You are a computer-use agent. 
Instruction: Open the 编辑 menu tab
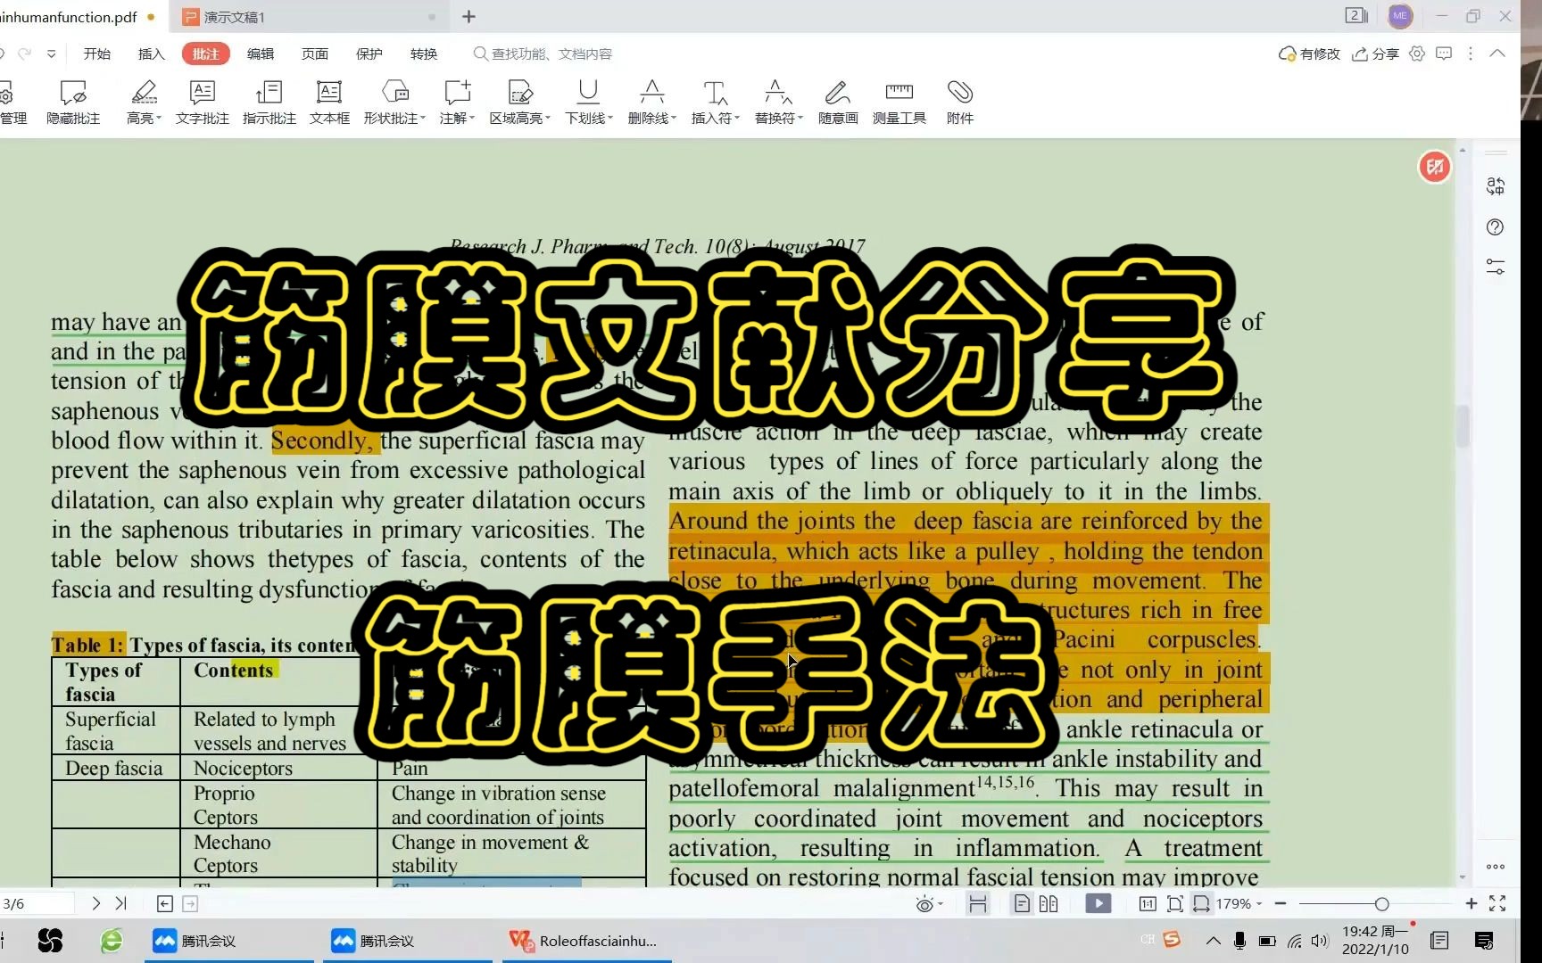[x=261, y=53]
